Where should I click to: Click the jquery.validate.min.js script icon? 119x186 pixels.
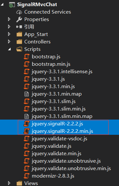[x=27, y=154]
